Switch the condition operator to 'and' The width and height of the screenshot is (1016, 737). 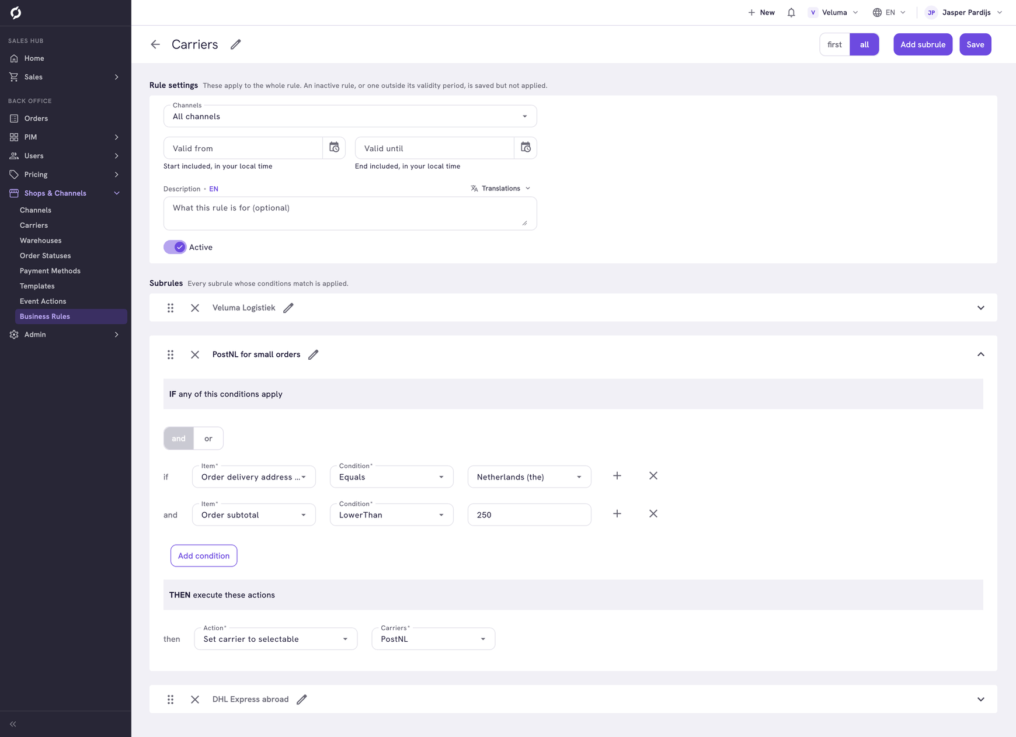tap(179, 439)
